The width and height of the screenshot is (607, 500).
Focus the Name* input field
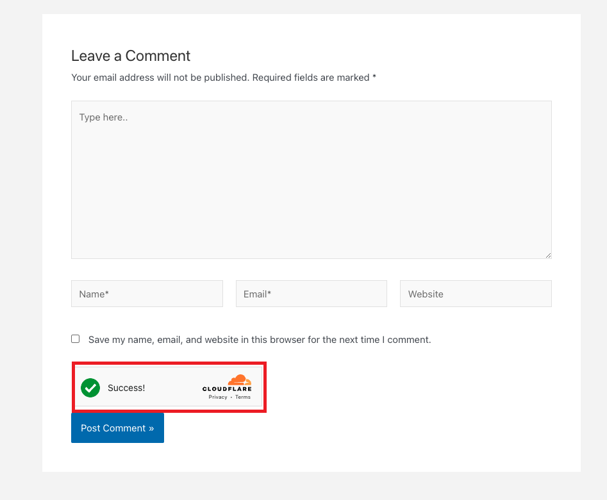coord(147,294)
